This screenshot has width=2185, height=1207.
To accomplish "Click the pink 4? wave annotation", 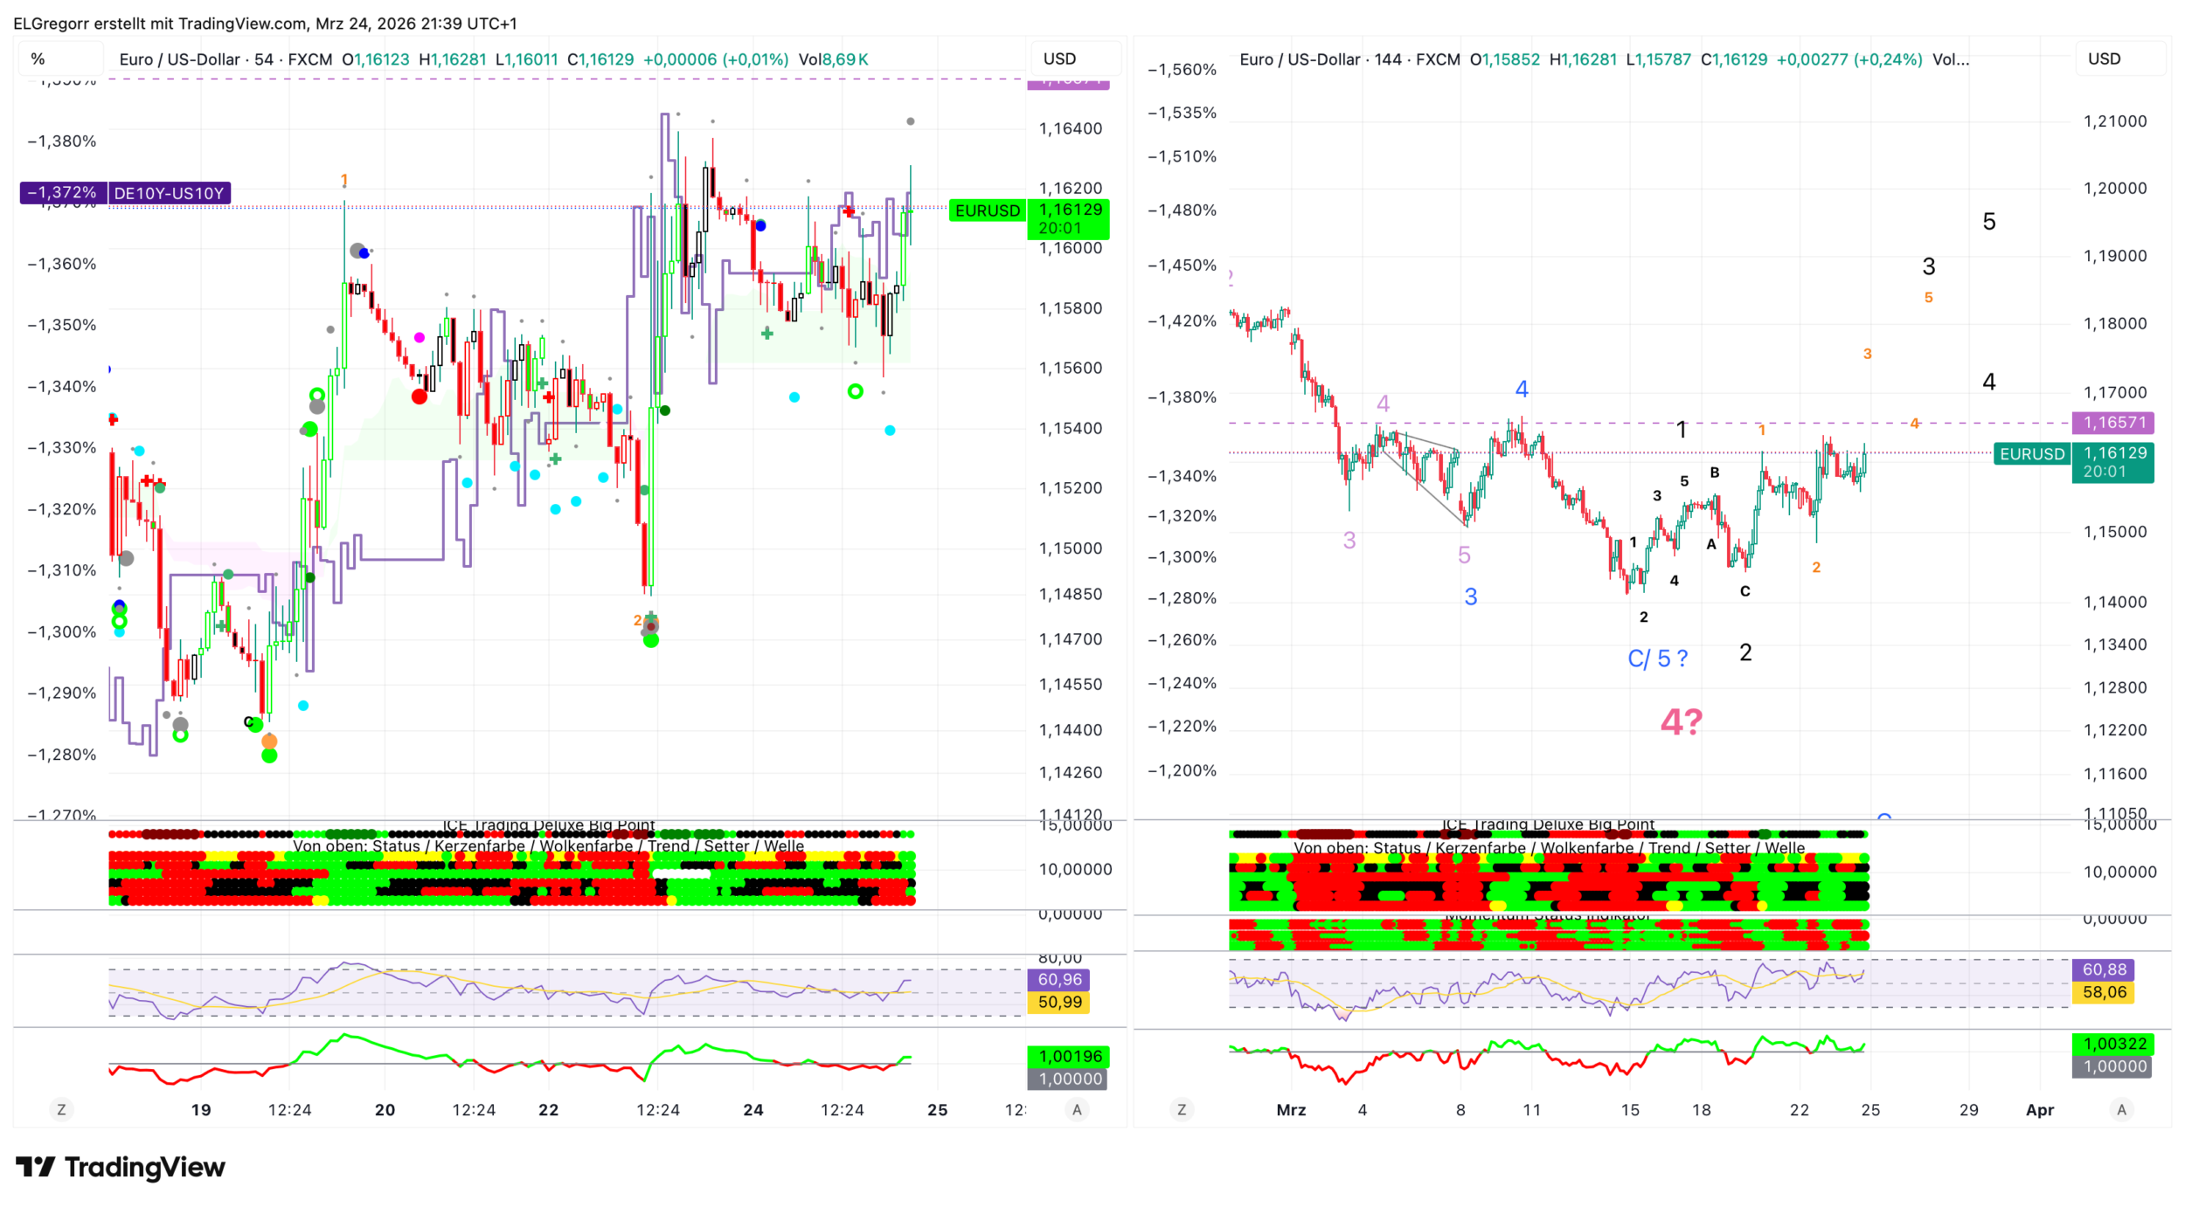I will (1681, 722).
